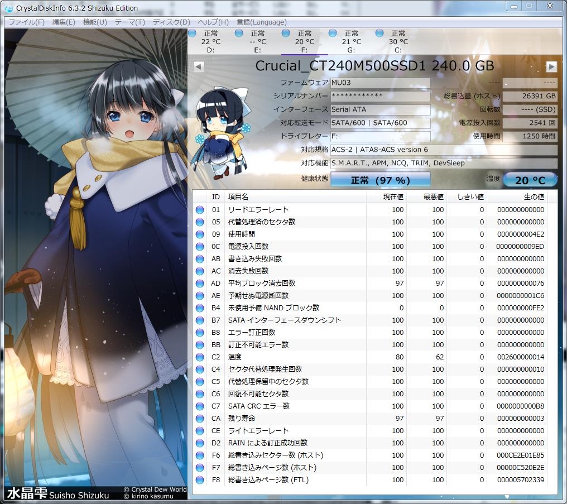Select row name 総書き込みページ数 (FTL)
Image resolution: width=567 pixels, height=504 pixels.
[268, 480]
